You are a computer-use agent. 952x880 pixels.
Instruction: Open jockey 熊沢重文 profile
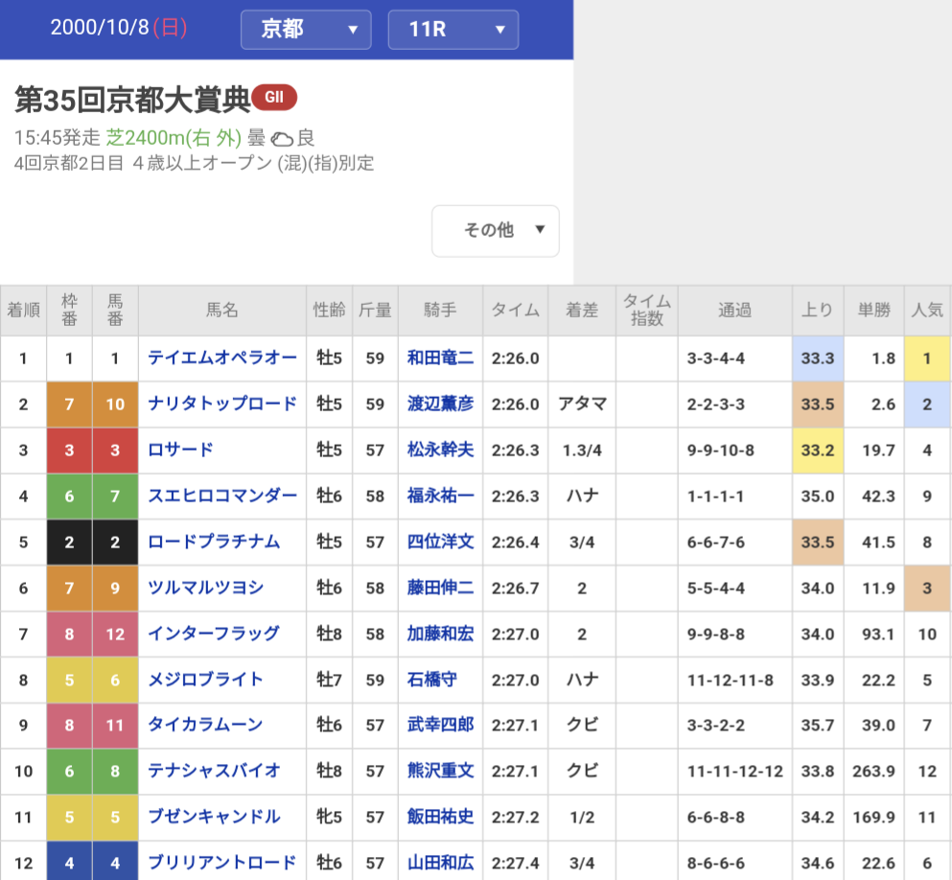point(440,771)
